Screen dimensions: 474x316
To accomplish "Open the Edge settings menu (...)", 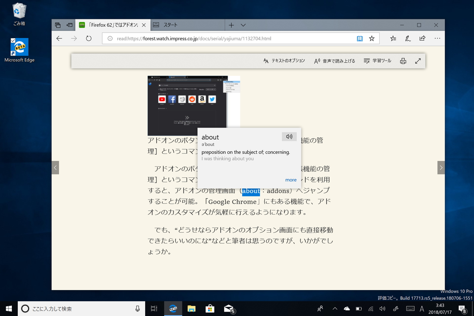I will [x=437, y=38].
